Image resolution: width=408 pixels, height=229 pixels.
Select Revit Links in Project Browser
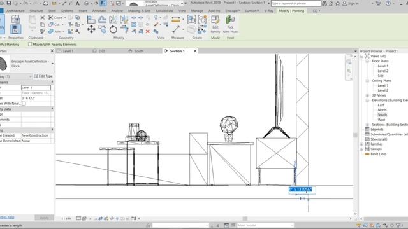(x=378, y=154)
